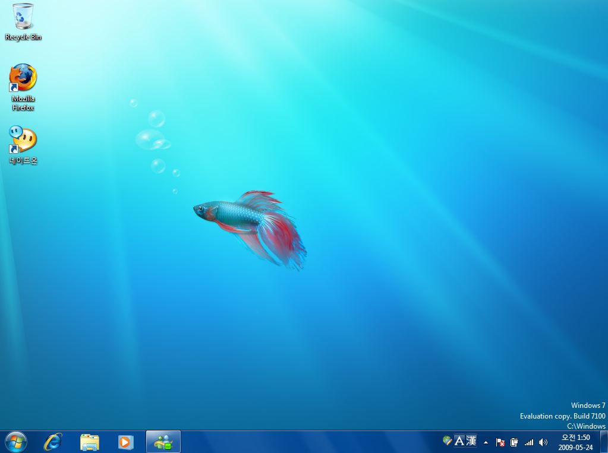Click the 漢 Hanja conversion button
The image size is (608, 453).
471,441
